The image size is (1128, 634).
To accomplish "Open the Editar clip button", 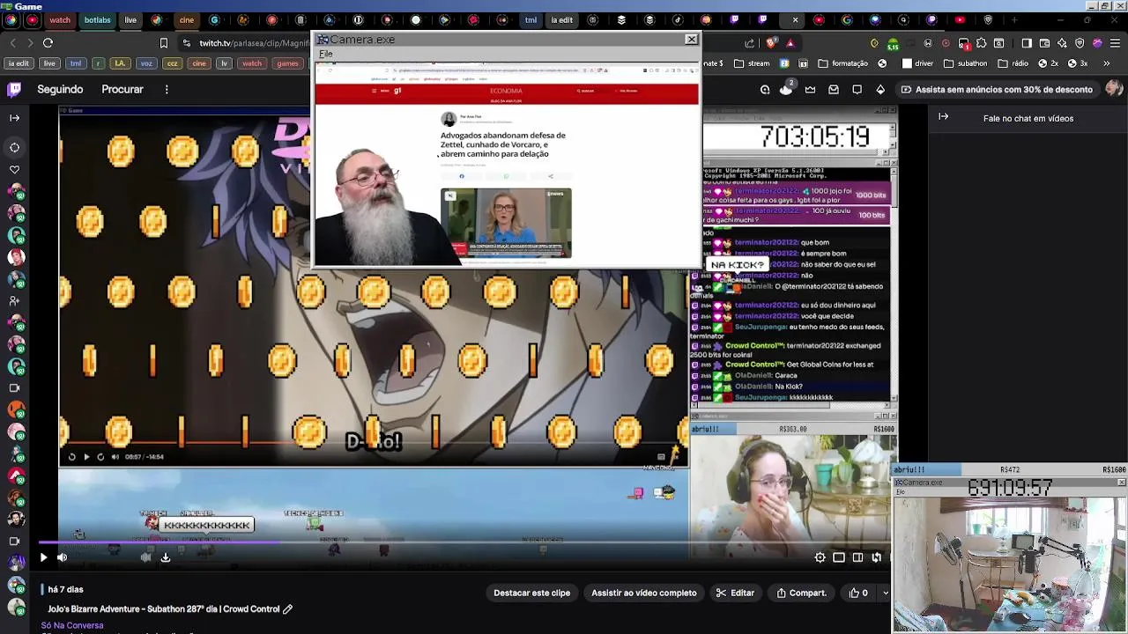I will tap(735, 593).
